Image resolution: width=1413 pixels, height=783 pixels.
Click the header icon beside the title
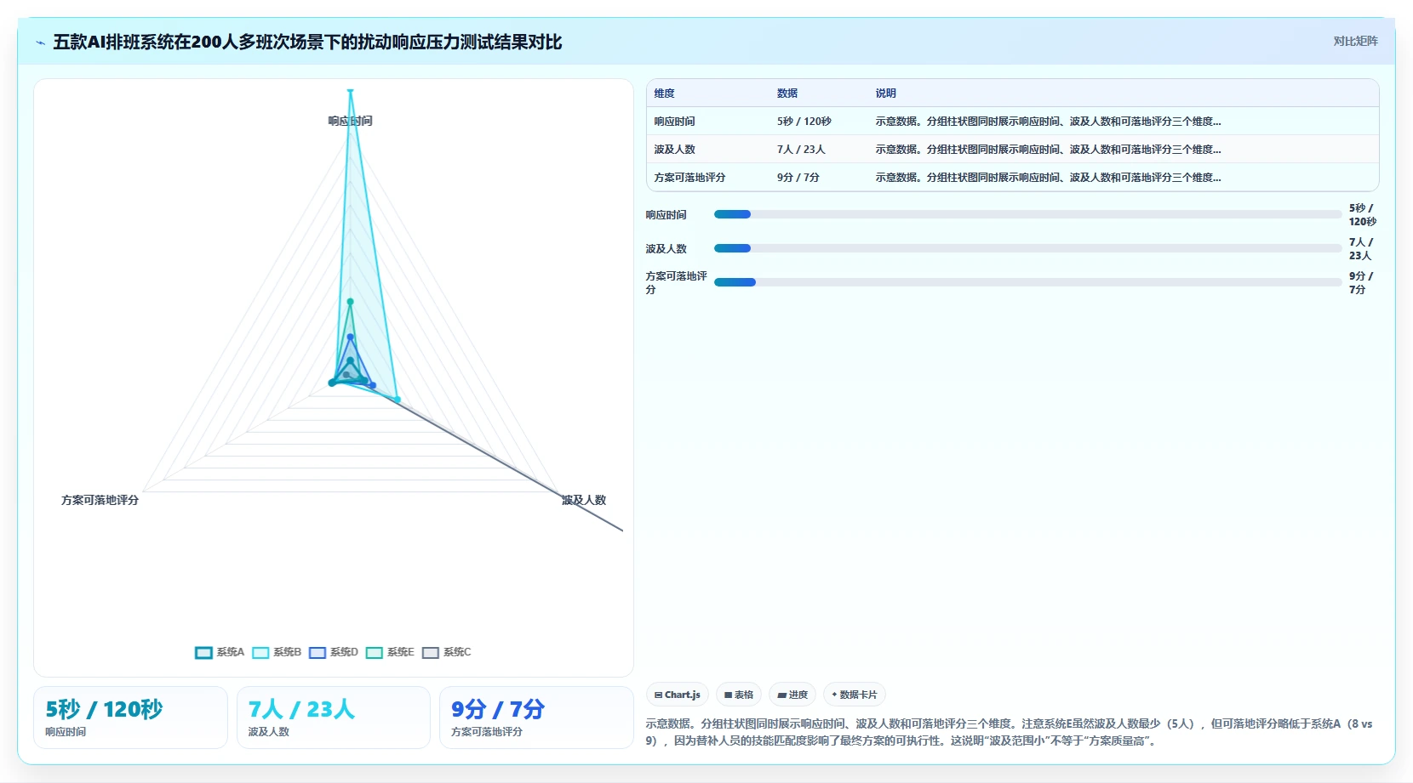(40, 43)
